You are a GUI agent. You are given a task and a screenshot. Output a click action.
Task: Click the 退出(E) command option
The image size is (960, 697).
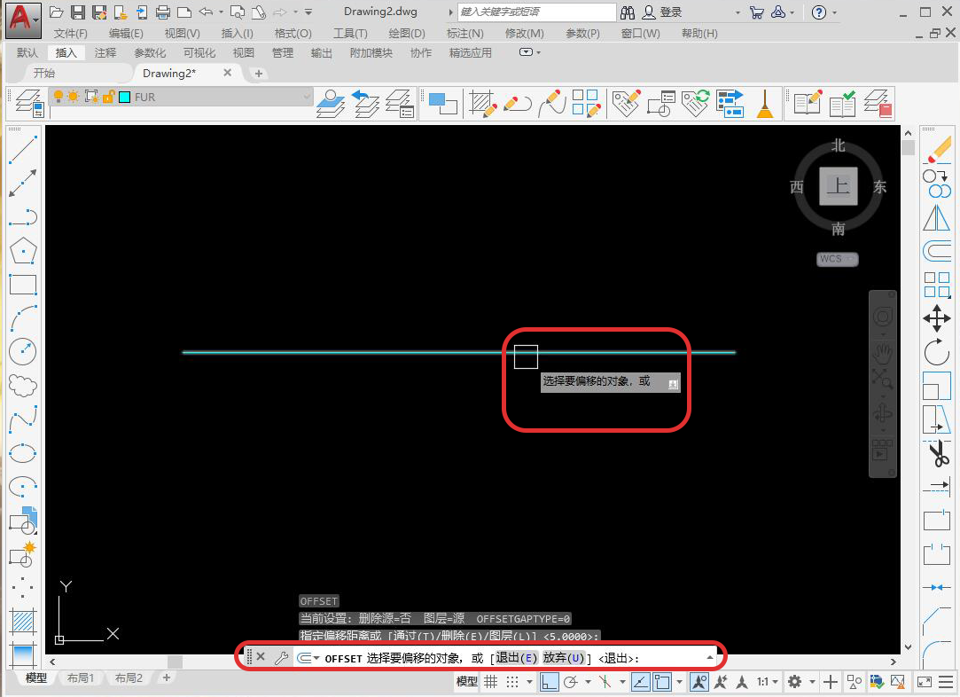pos(516,658)
